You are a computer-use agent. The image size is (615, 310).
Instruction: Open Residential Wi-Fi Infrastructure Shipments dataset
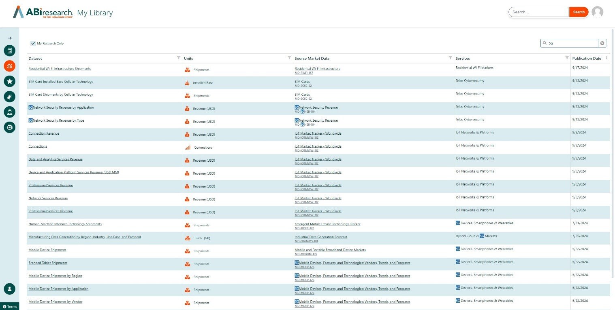[x=60, y=69]
